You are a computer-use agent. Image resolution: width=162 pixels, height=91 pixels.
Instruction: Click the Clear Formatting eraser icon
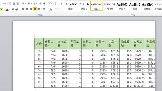pyautogui.click(x=10, y=4)
